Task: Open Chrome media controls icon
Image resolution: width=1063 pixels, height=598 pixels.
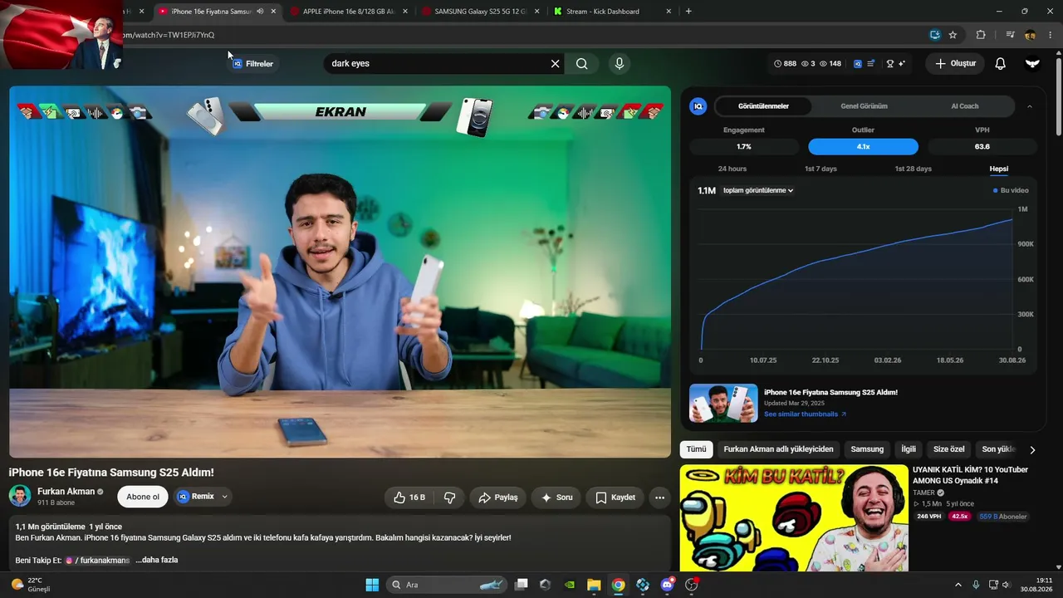Action: (1010, 35)
